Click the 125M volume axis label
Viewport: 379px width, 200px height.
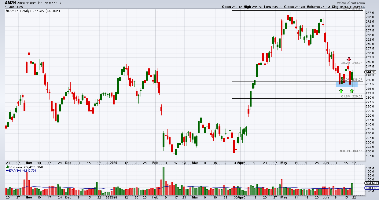[x=369, y=176]
